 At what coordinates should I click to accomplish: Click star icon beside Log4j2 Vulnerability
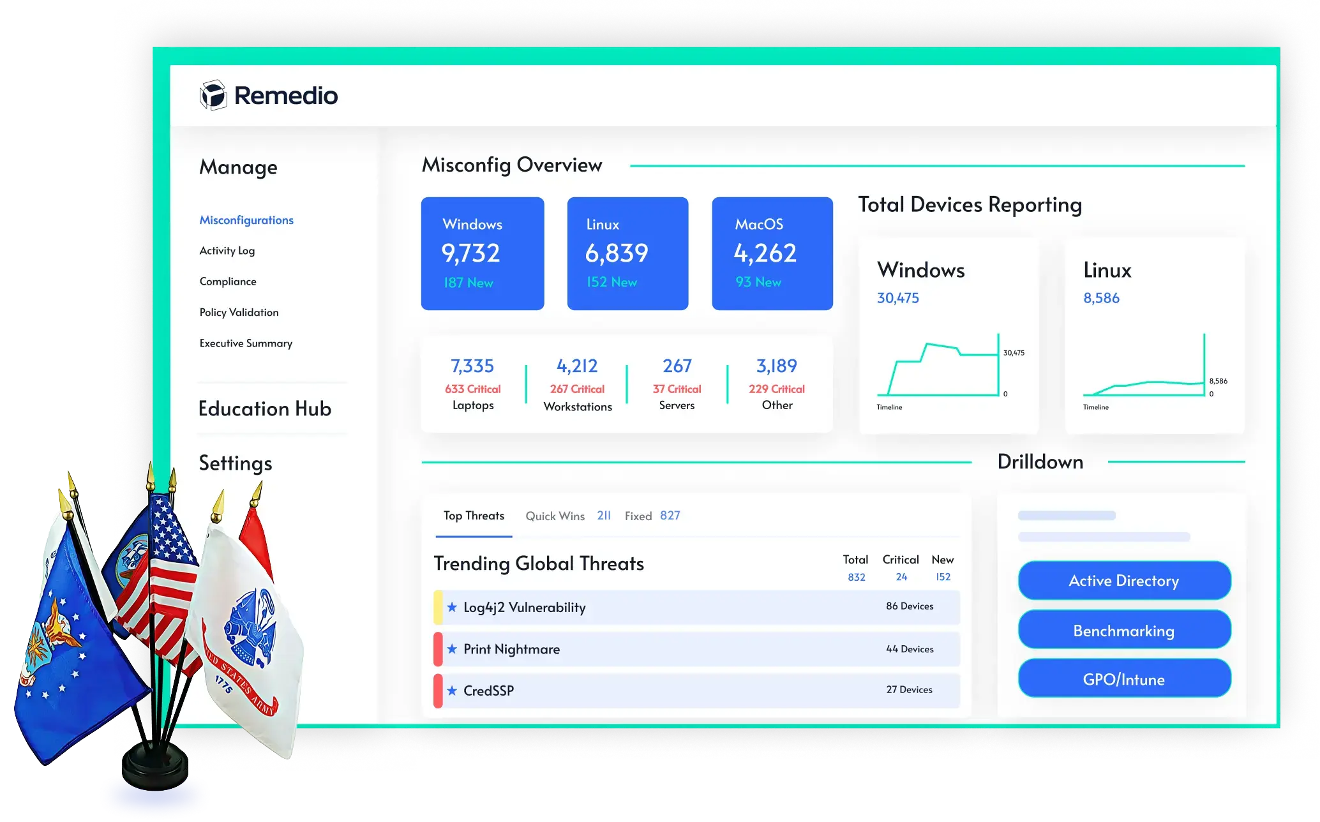452,607
